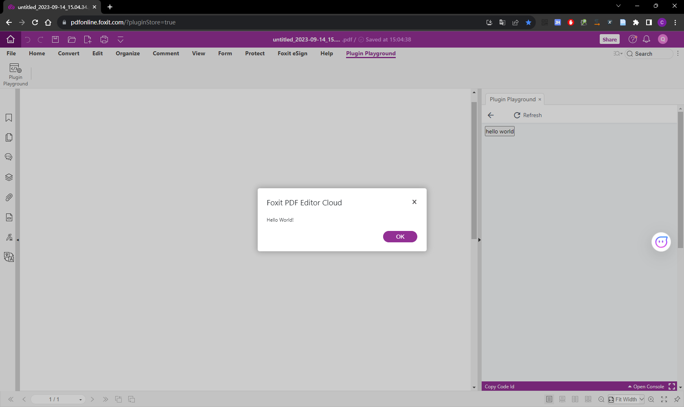
Task: Open the Foxit eSign menu
Action: 292,53
